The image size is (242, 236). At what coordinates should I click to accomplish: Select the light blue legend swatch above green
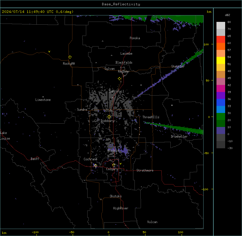221,109
